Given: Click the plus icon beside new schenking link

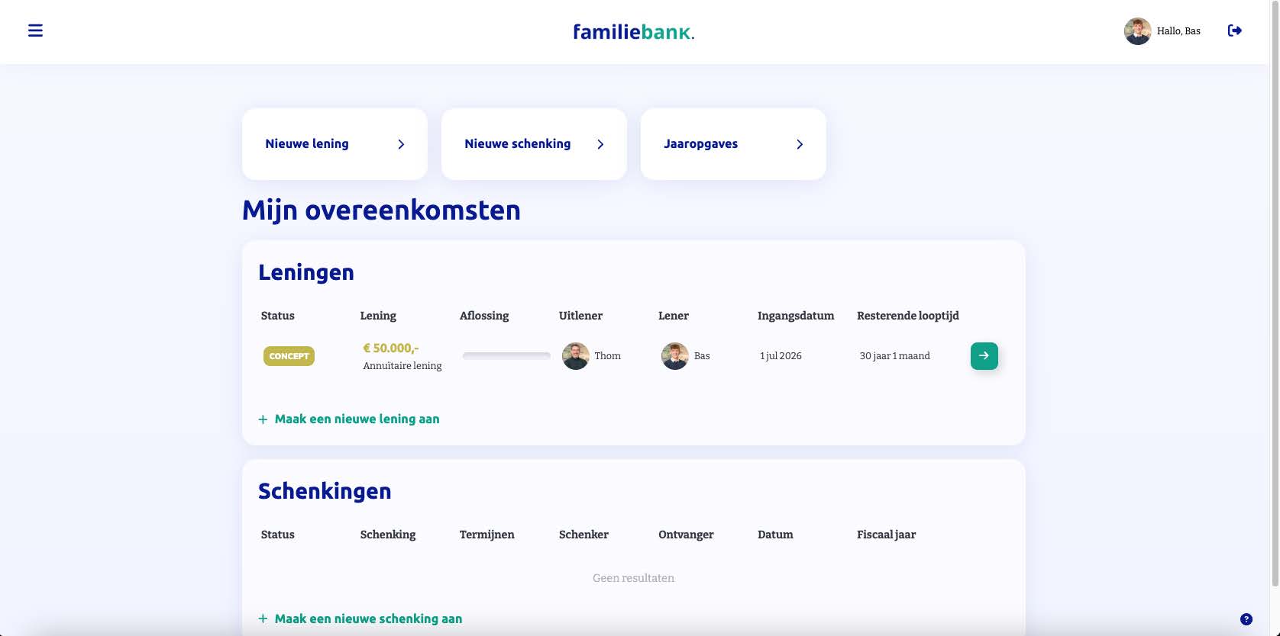Looking at the screenshot, I should [263, 618].
